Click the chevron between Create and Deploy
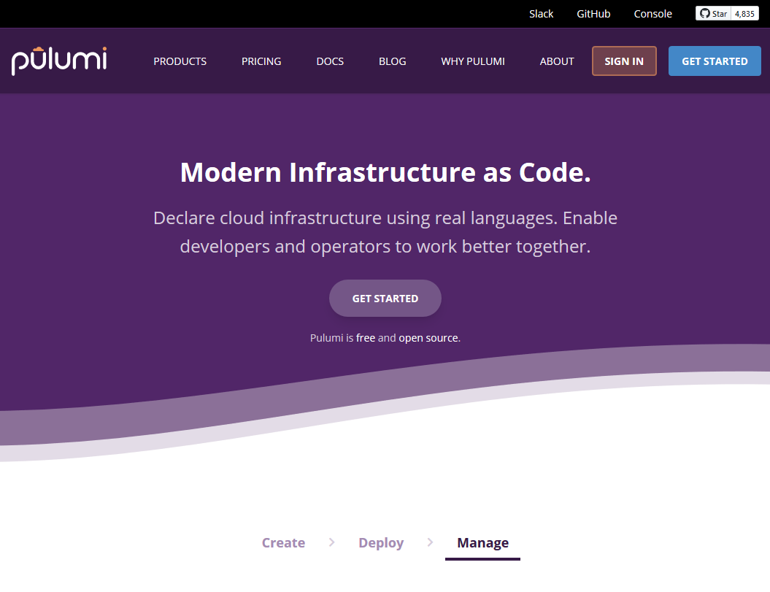The height and width of the screenshot is (592, 770). click(332, 542)
